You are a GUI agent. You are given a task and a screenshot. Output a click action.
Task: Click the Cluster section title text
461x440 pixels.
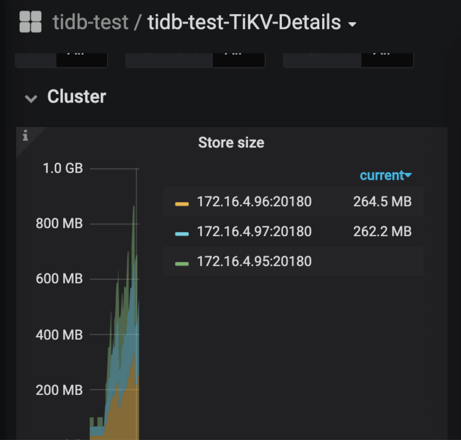[x=76, y=97]
